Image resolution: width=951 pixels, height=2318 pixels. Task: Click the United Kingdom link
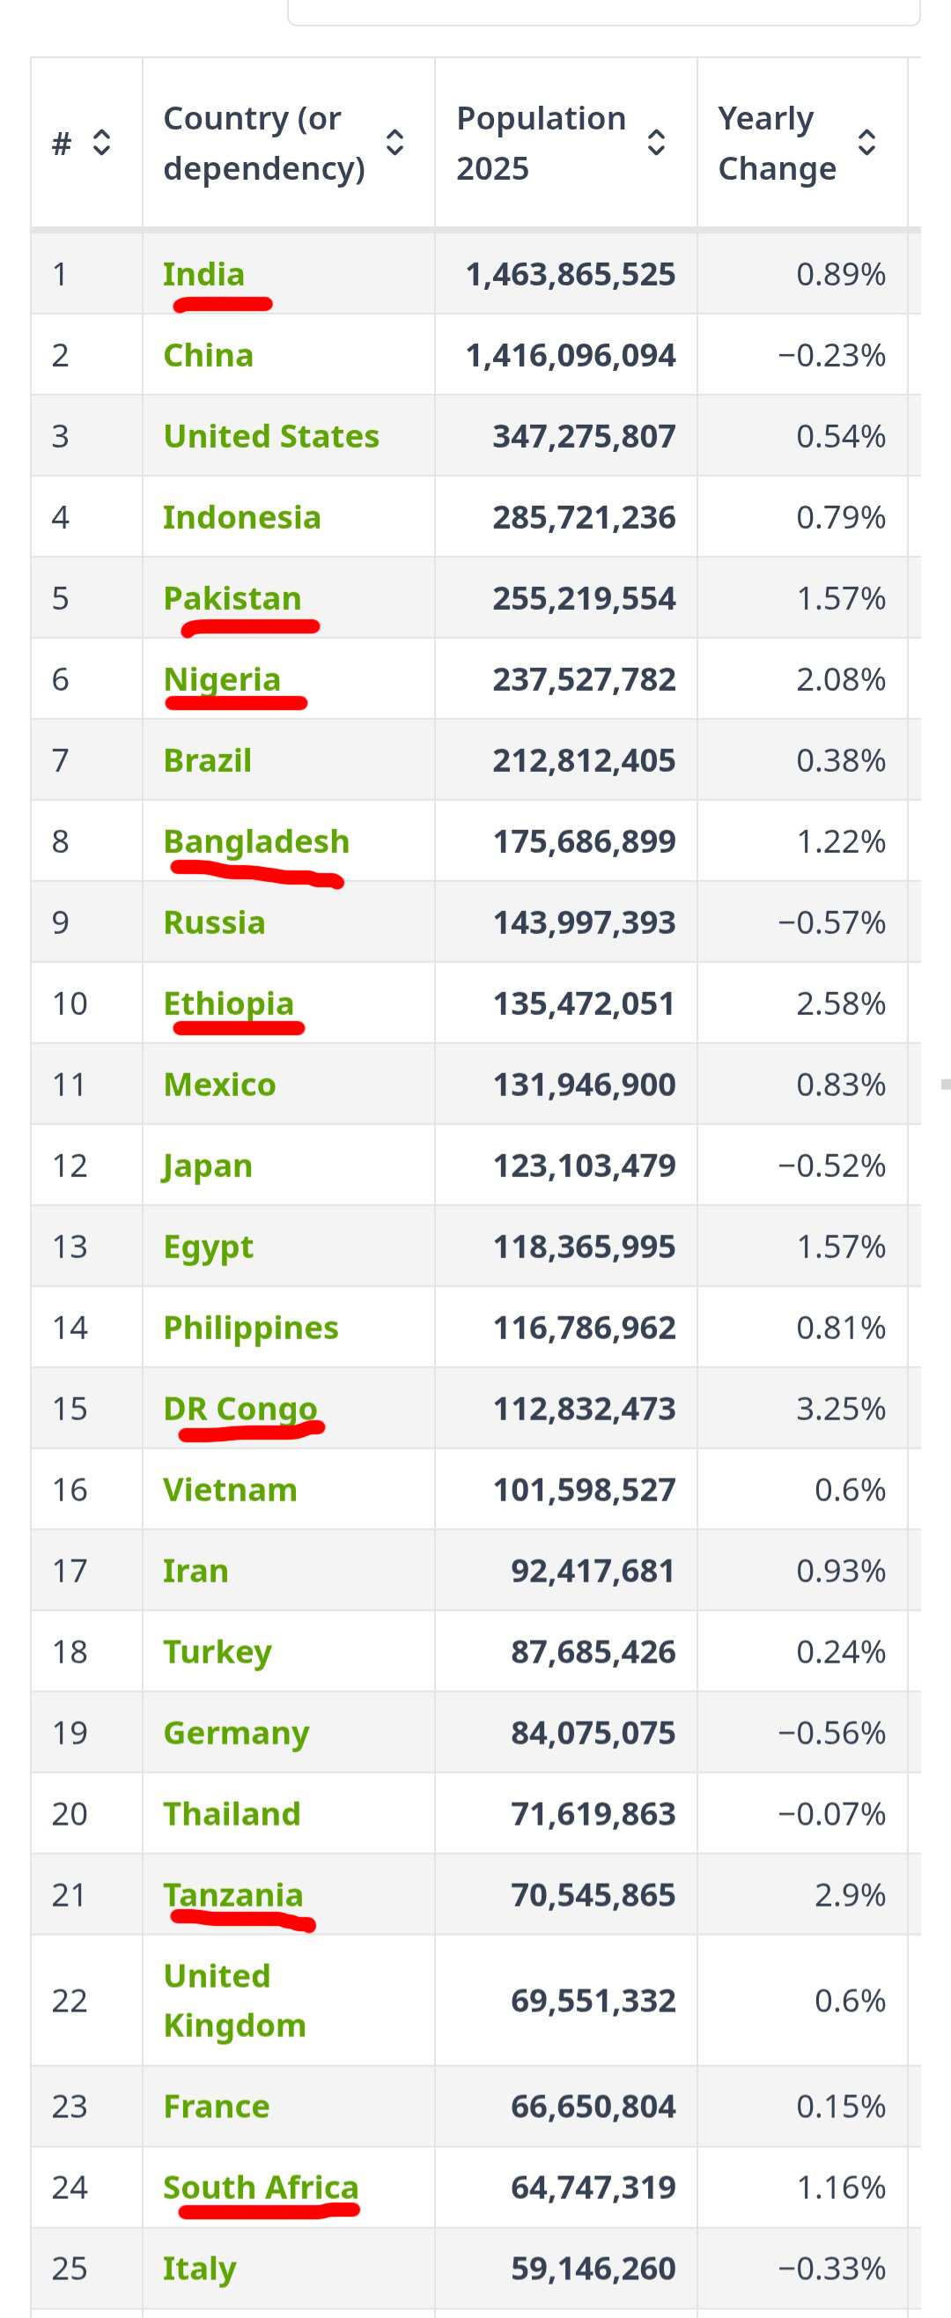pos(234,1999)
